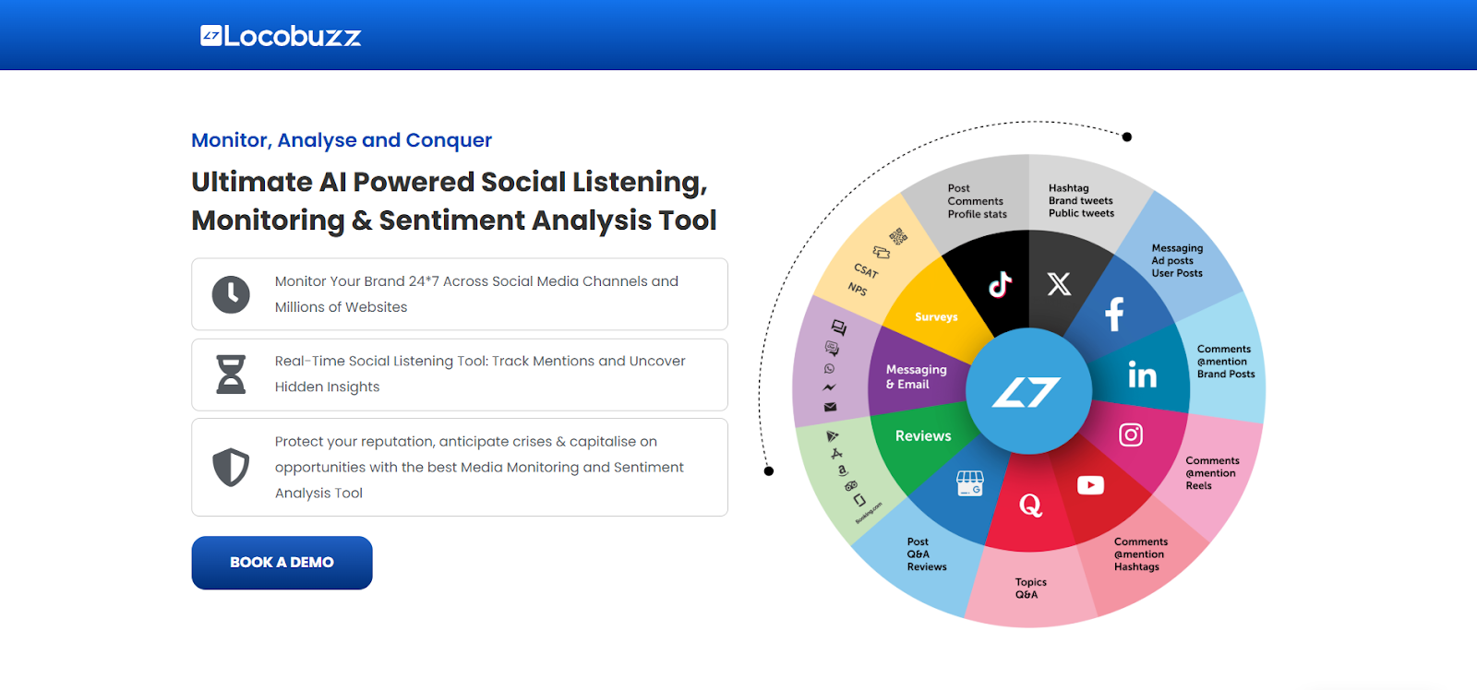Click the Instagram icon in the wheel

(1131, 434)
